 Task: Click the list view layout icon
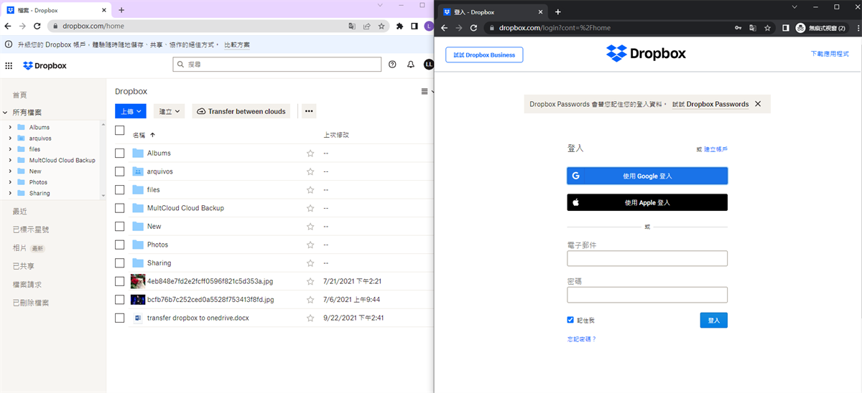(425, 92)
